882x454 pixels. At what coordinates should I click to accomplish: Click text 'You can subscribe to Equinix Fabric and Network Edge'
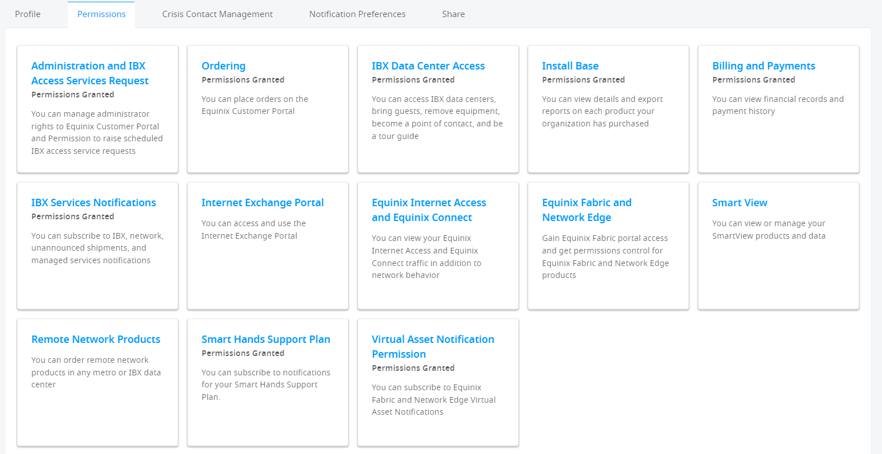coord(434,399)
